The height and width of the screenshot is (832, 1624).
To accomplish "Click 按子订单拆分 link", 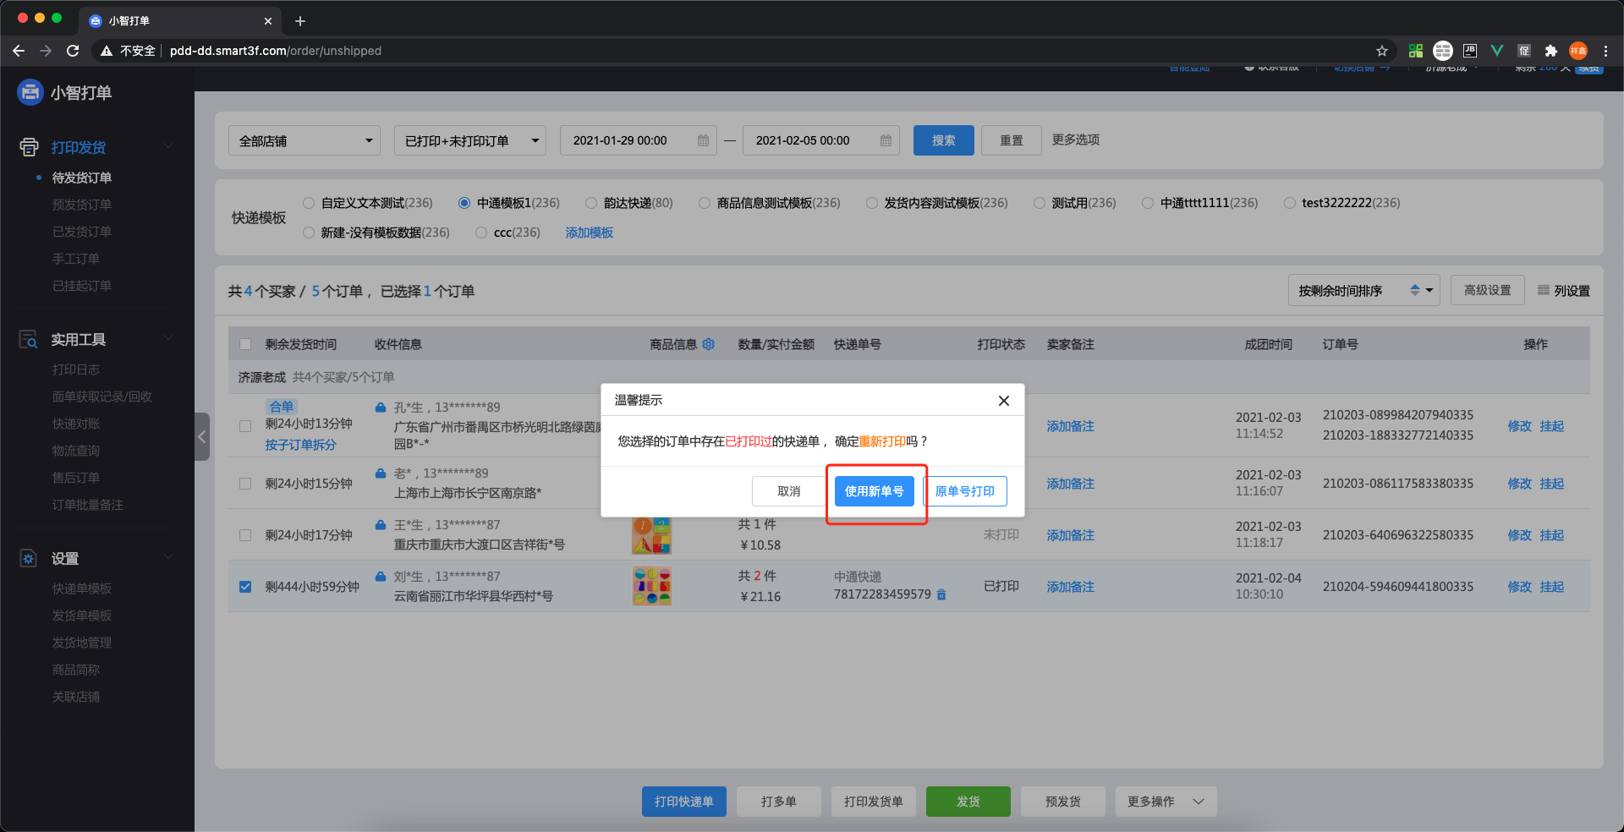I will click(301, 445).
